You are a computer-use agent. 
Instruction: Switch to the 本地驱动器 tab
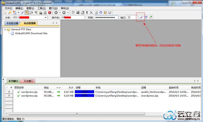pyautogui.click(x=12, y=23)
